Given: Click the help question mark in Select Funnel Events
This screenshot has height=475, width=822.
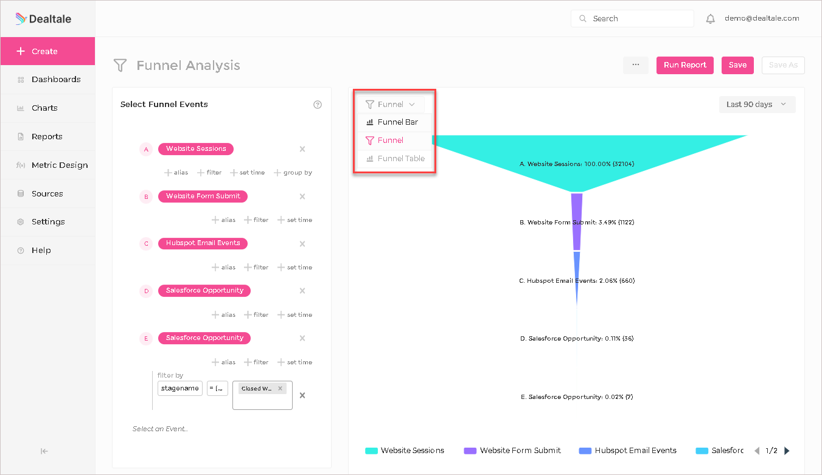Looking at the screenshot, I should (317, 105).
